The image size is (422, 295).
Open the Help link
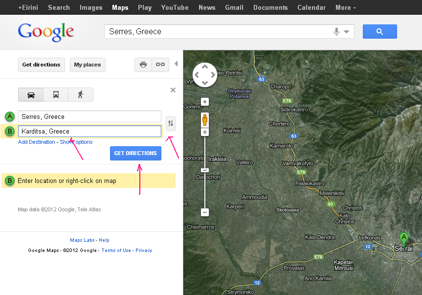[104, 240]
